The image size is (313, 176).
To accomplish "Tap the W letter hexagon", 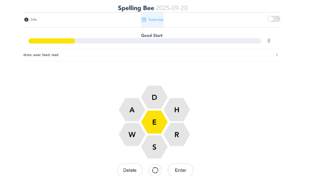I will point(132,135).
